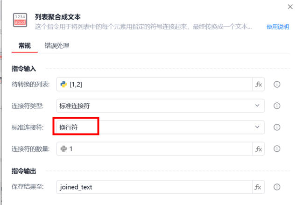This screenshot has width=296, height=205.
Task: Click fx icon for 保存结果至 field
Action: tap(258, 187)
